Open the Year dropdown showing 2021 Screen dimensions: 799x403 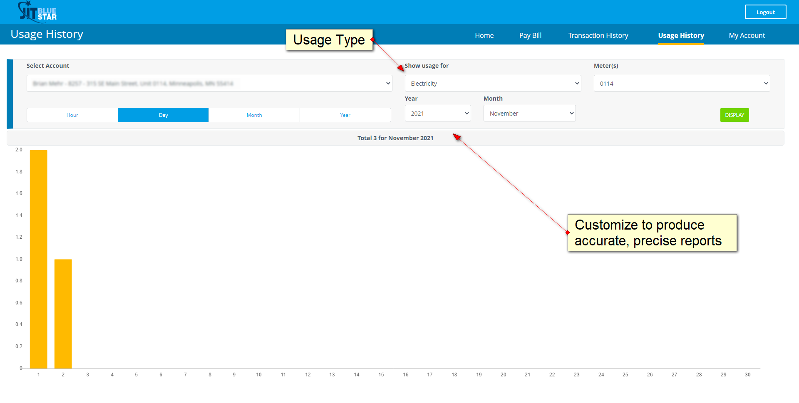[x=437, y=113]
